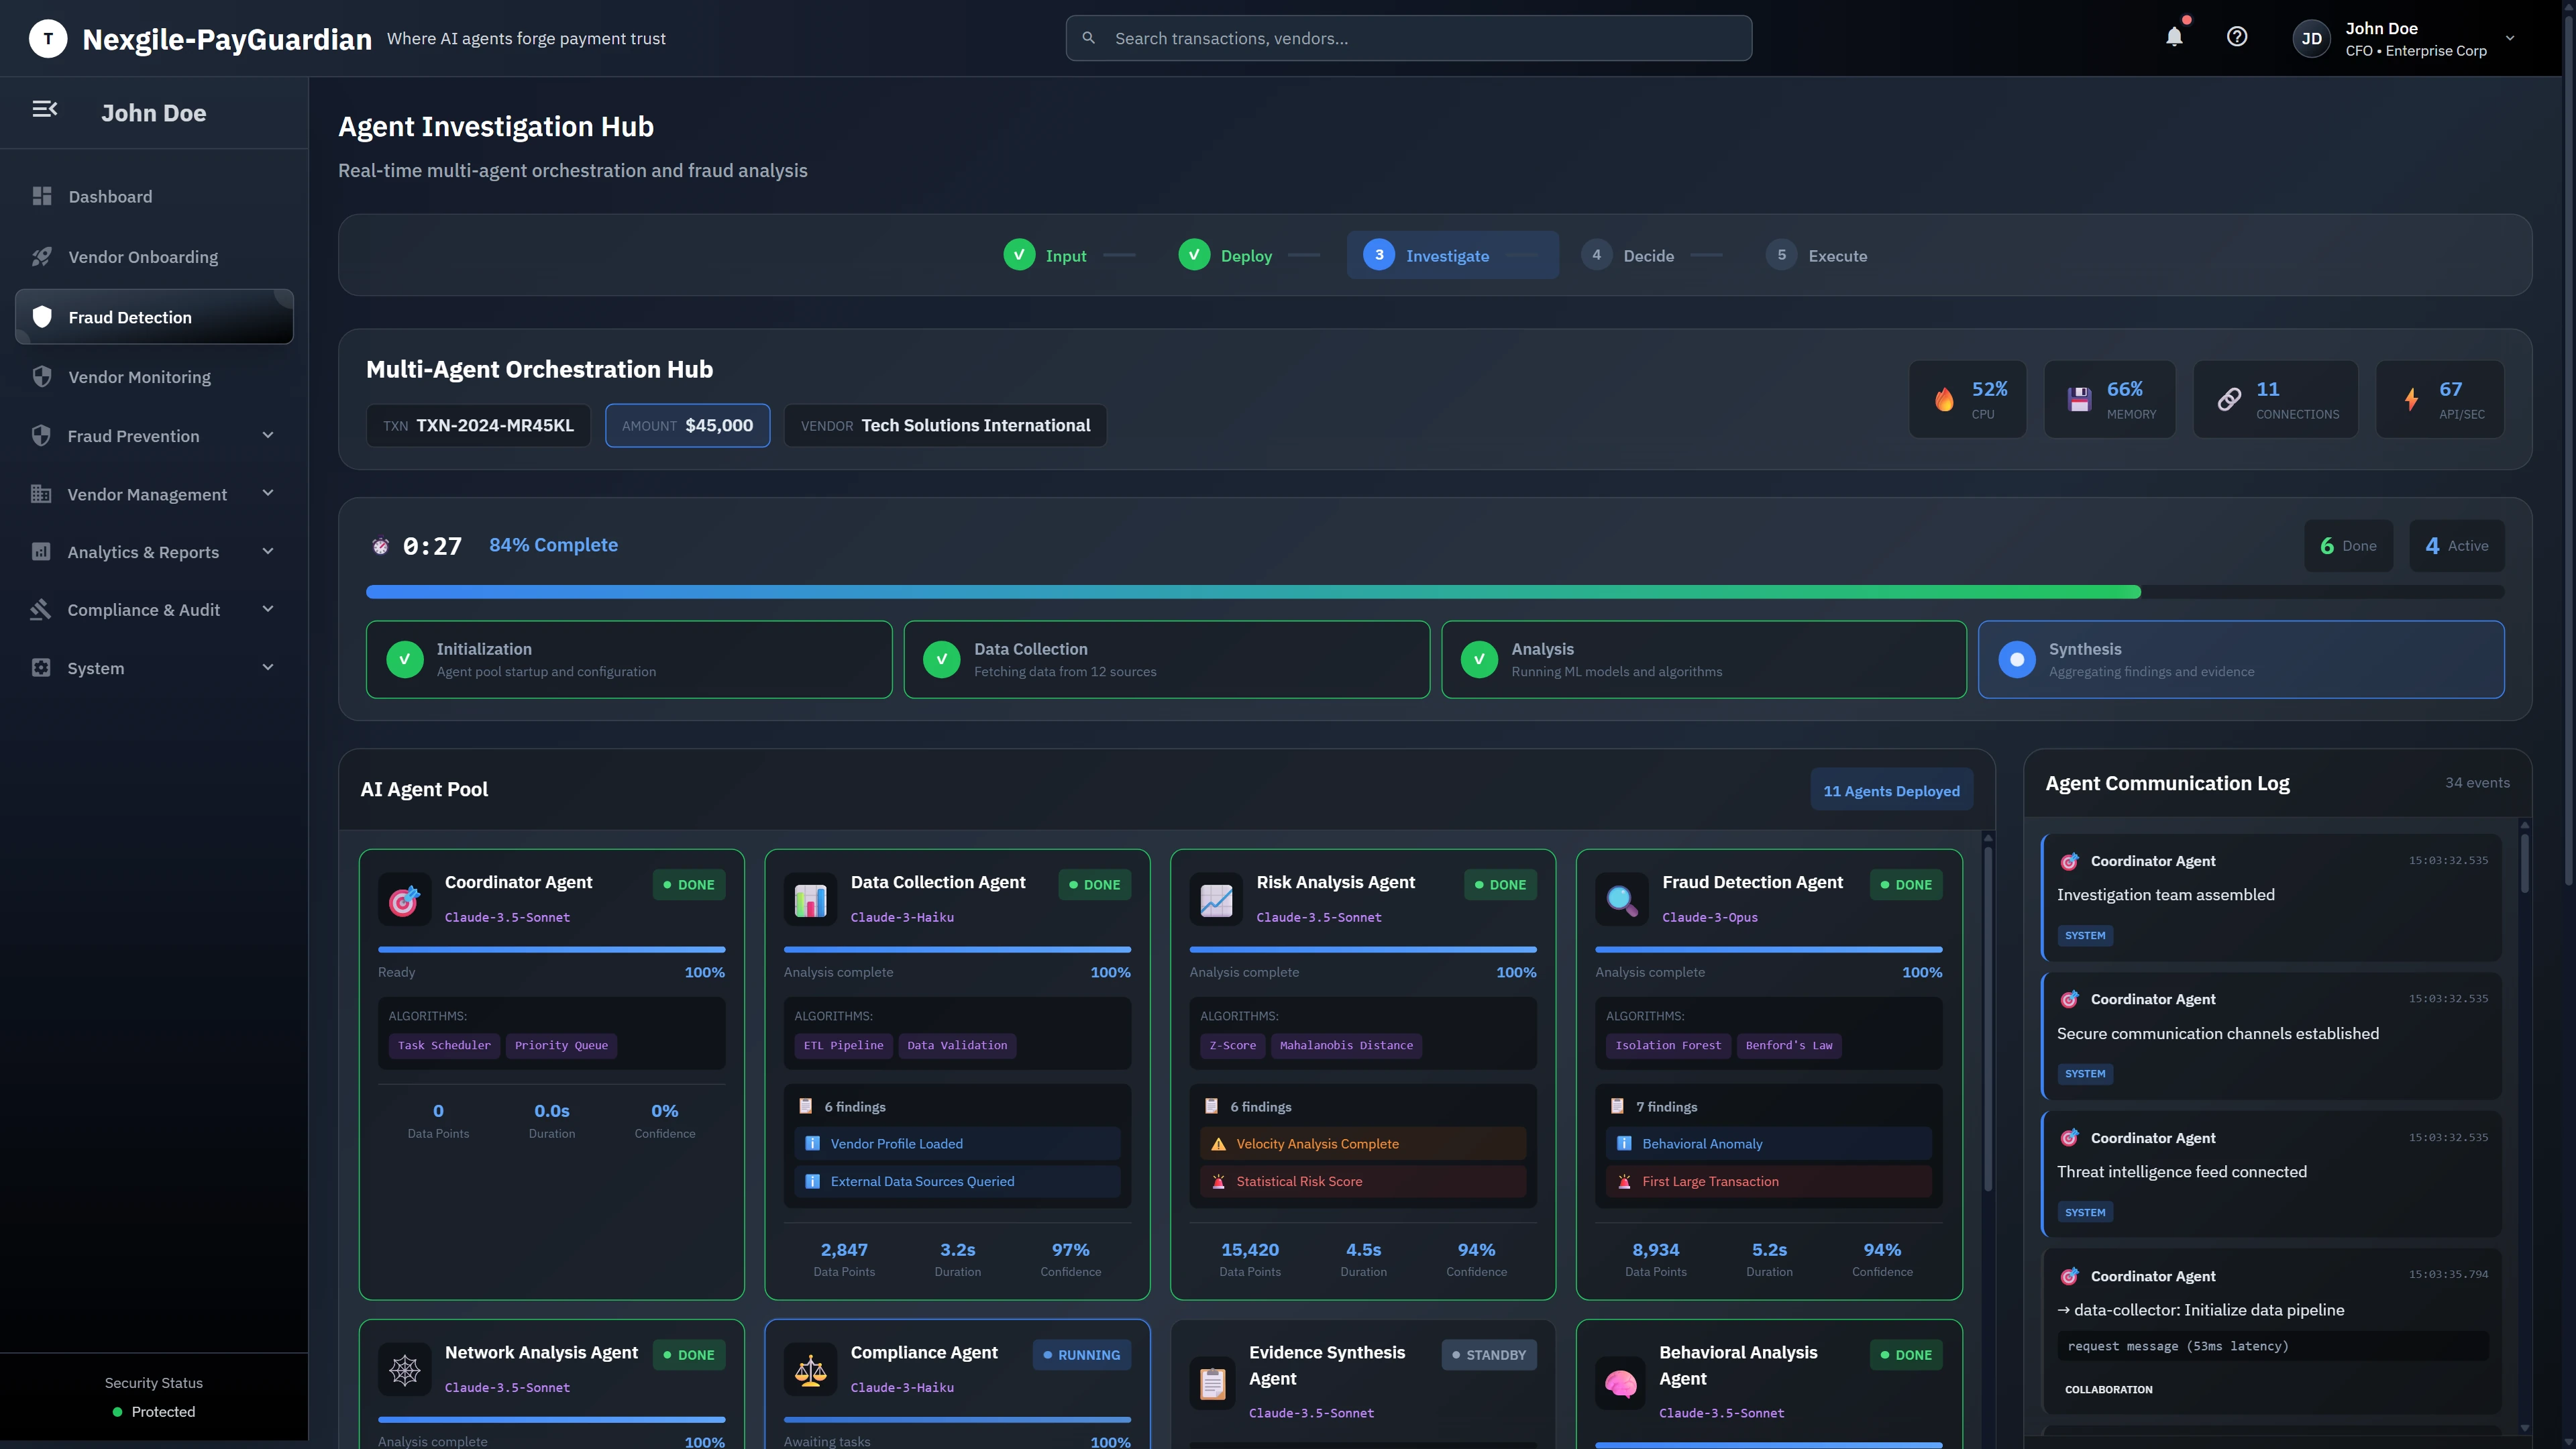Click the 11 Agents Deployed button
The height and width of the screenshot is (1449, 2576).
1891,789
